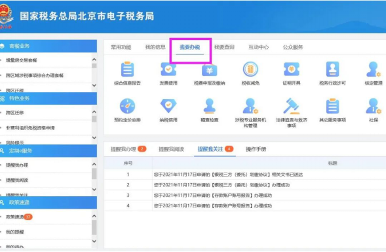386x252 pixels.
Task: Open 跨区迁移 under 特色业务 header
Action: click(x=15, y=113)
